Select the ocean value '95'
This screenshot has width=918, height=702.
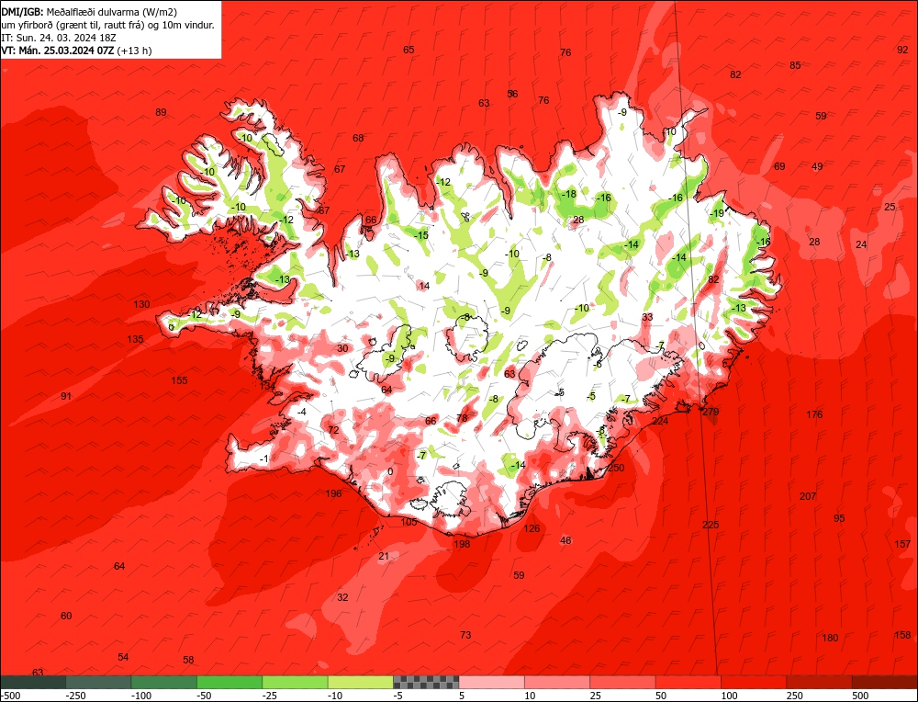tap(840, 518)
